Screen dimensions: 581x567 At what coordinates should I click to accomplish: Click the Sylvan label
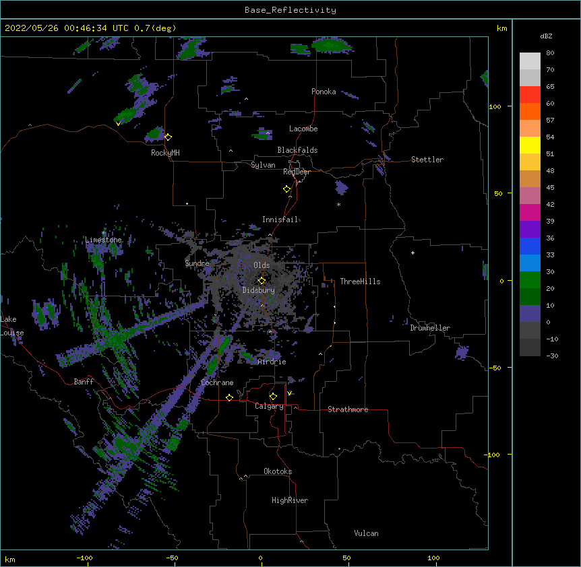coord(263,165)
